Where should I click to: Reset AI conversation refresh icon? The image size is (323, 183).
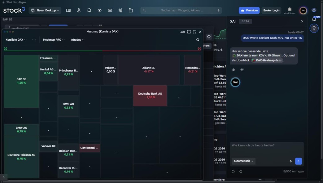click(233, 172)
